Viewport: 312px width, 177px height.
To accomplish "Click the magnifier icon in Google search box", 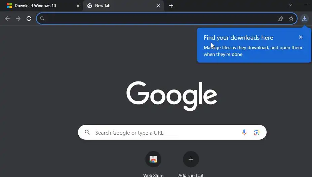I will tap(87, 132).
